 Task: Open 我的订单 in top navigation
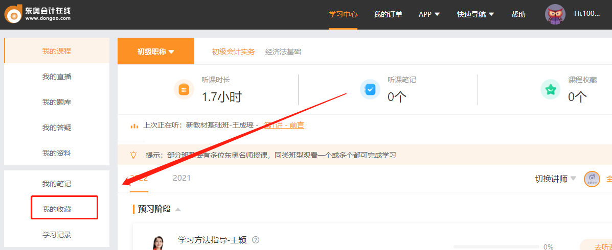388,14
